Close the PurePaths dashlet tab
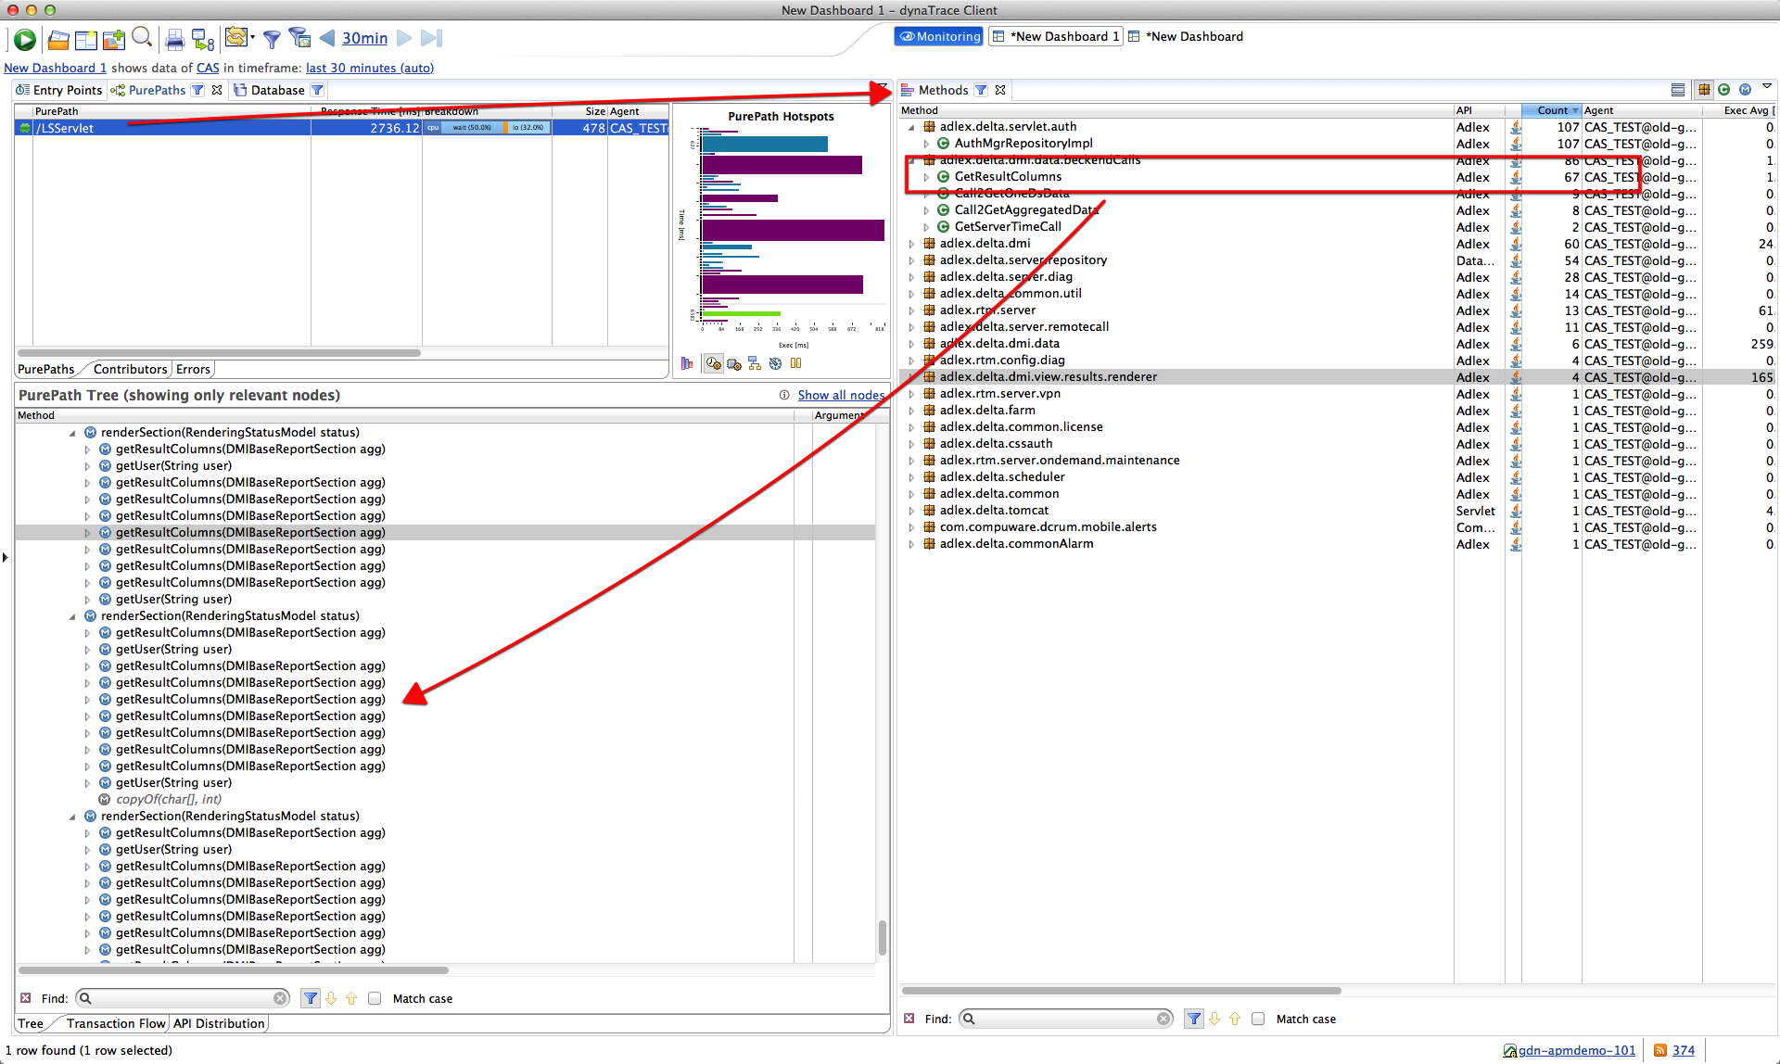Screen dimensions: 1780x1064 pos(217,90)
